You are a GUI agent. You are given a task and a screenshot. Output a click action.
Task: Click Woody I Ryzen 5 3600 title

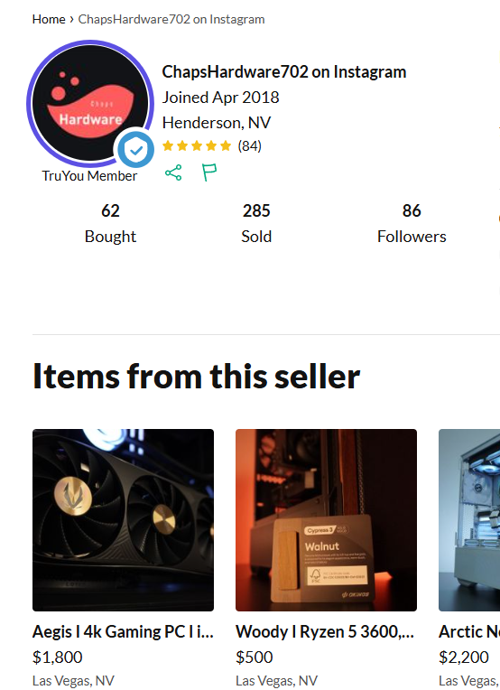(x=325, y=632)
